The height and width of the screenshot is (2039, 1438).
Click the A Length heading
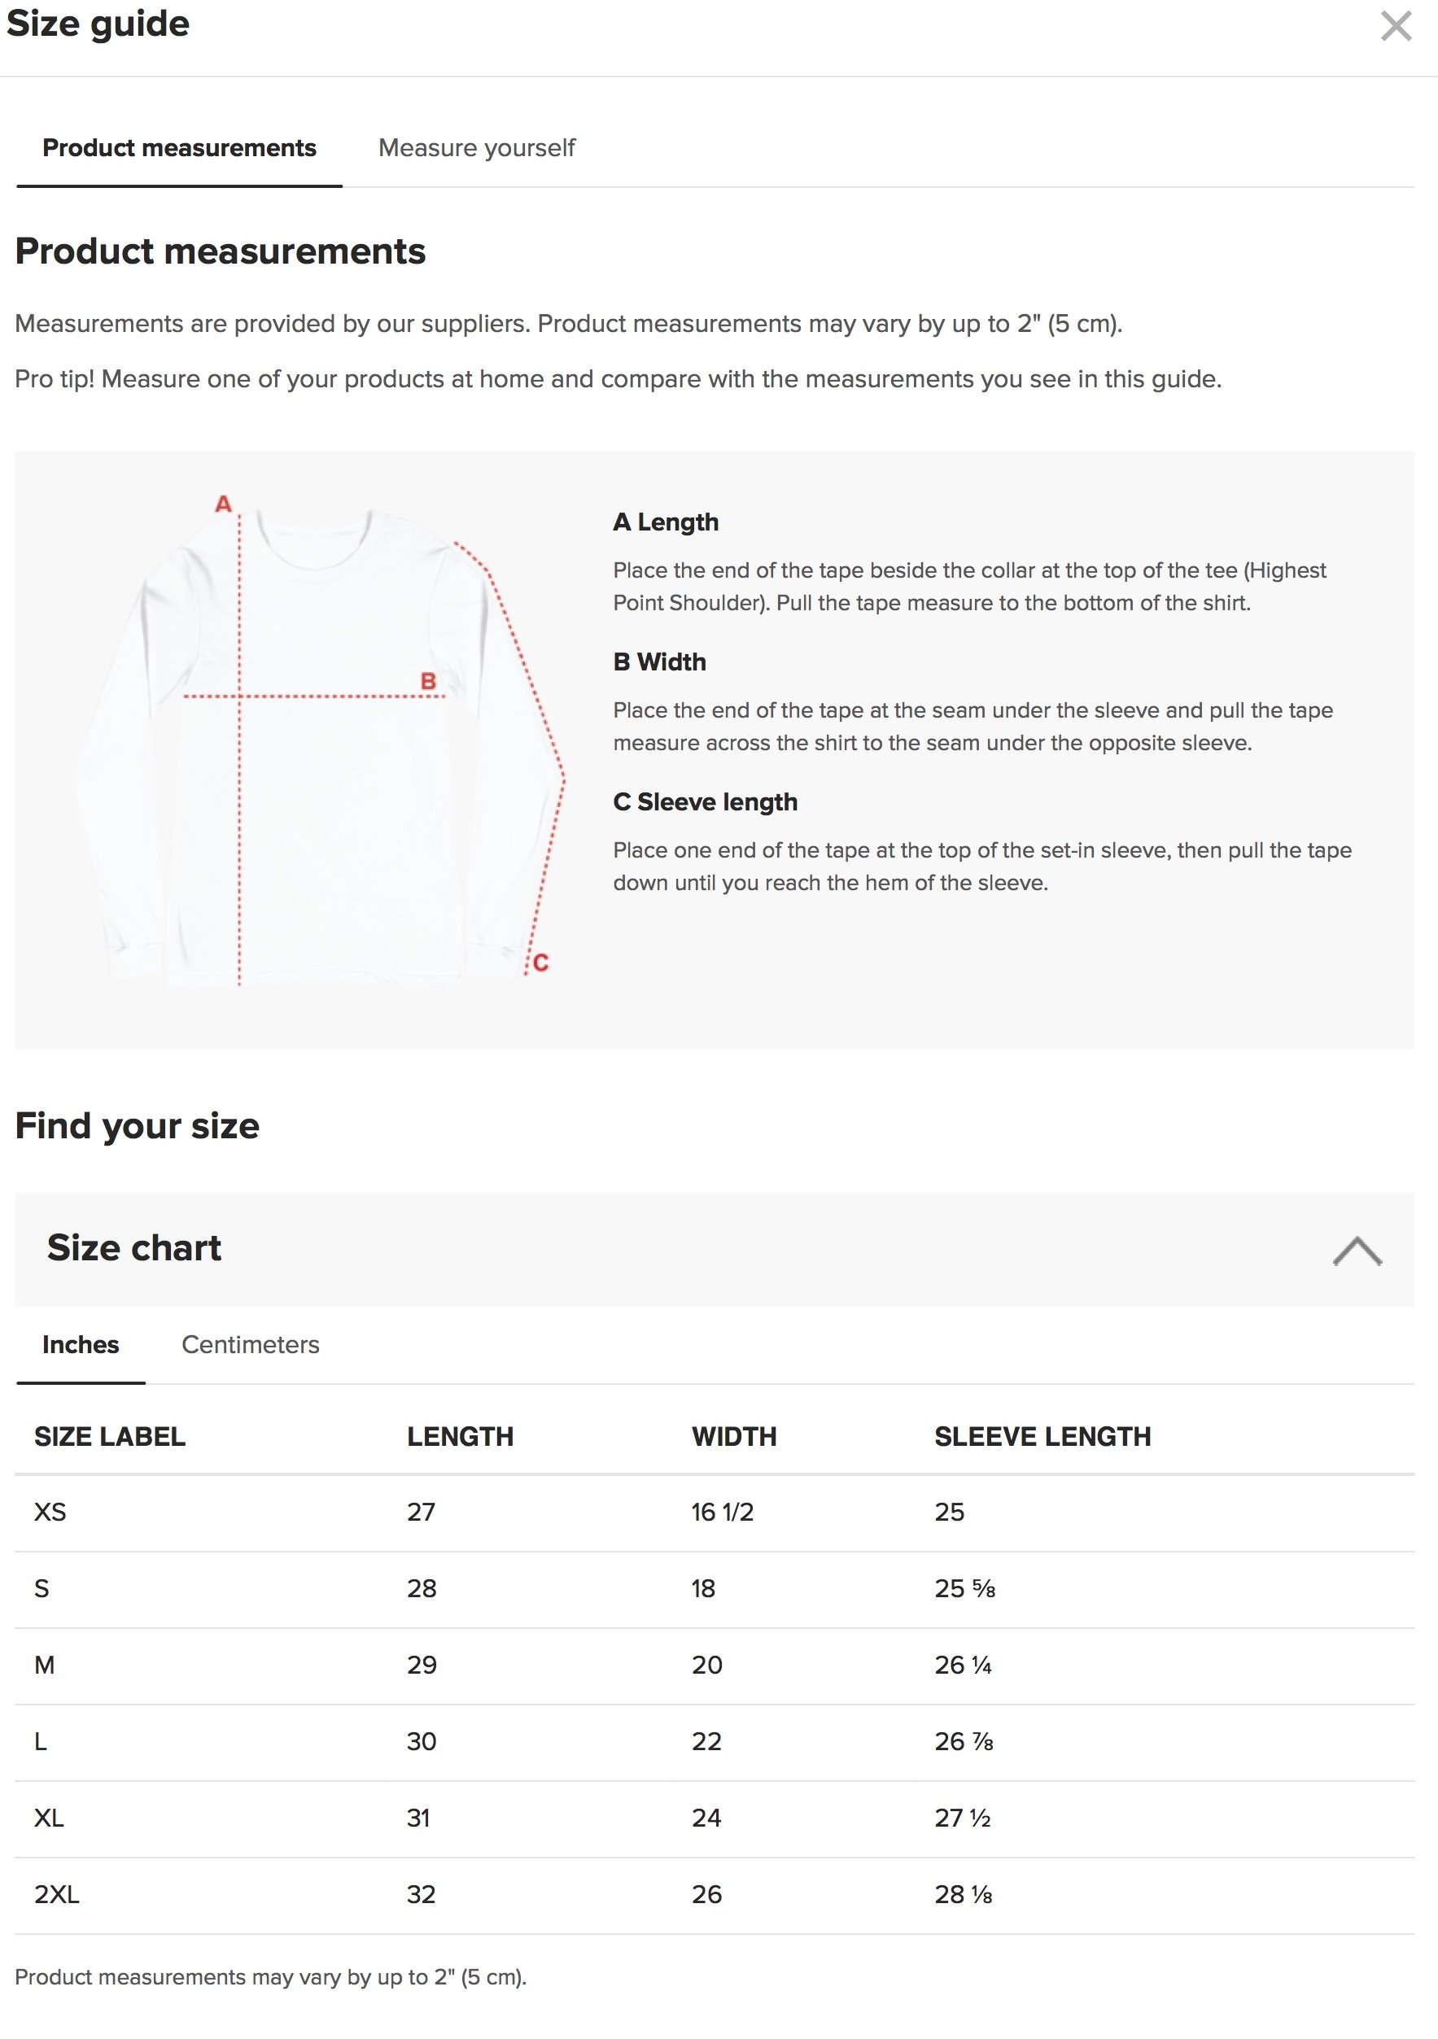[665, 522]
